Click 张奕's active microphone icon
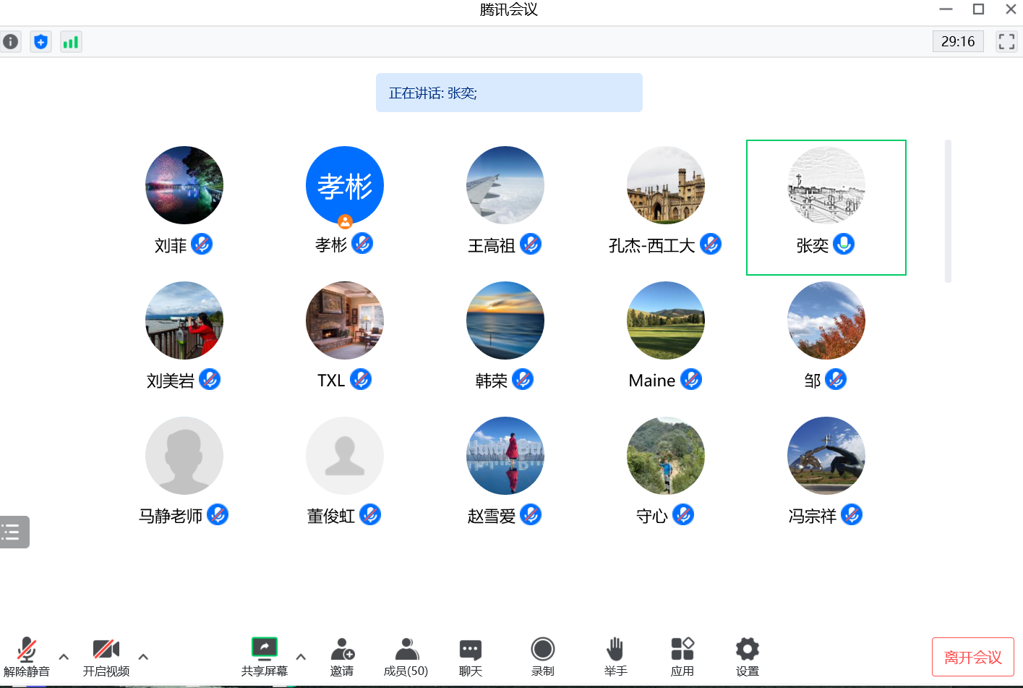The height and width of the screenshot is (688, 1023). pos(844,245)
